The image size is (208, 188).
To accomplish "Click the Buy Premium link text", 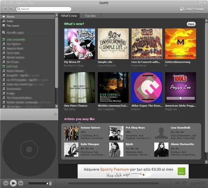I will coord(195,9).
